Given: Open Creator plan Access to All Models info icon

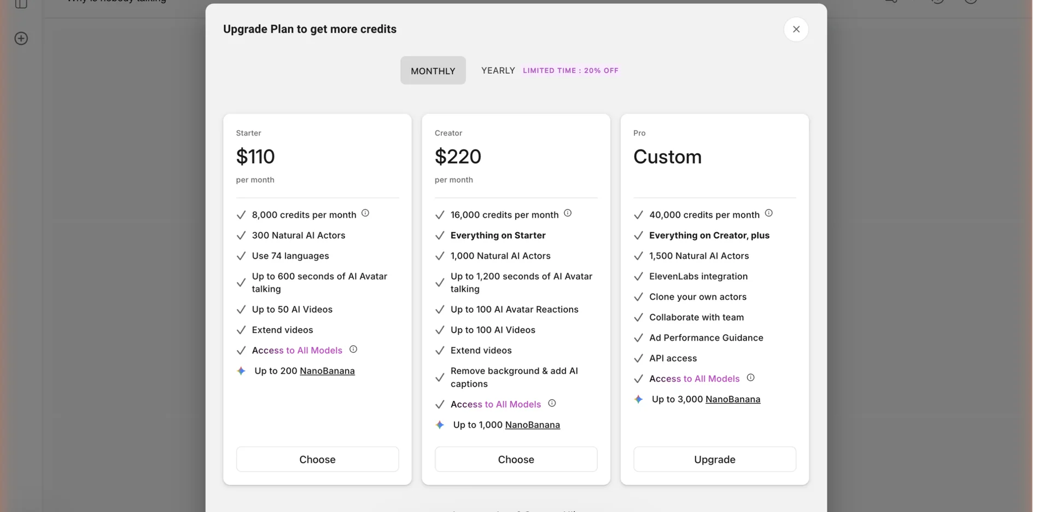Looking at the screenshot, I should click(552, 403).
